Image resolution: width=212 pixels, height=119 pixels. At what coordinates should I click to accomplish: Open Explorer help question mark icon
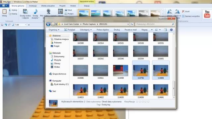171,30
